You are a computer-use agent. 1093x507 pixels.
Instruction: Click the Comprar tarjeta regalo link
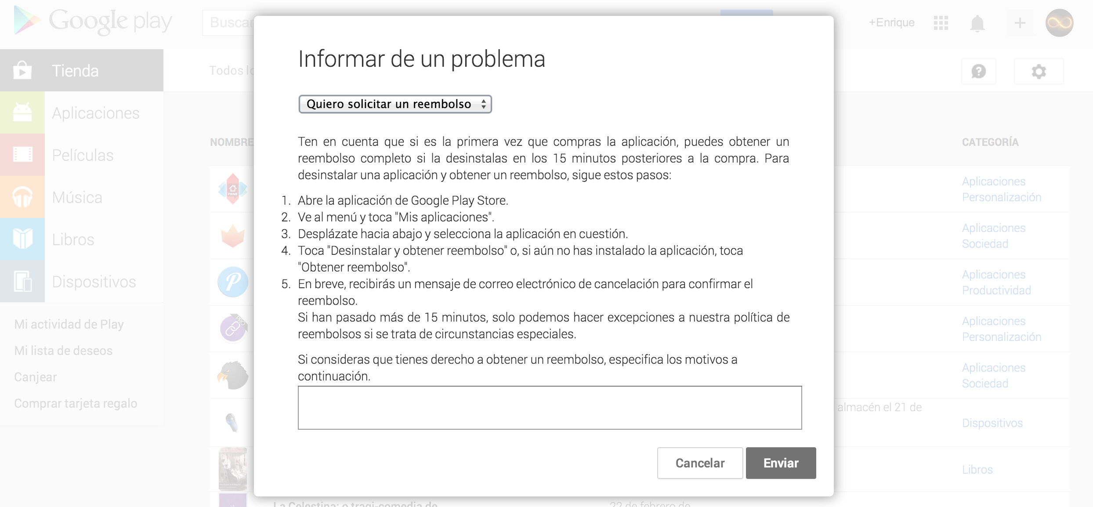tap(76, 403)
